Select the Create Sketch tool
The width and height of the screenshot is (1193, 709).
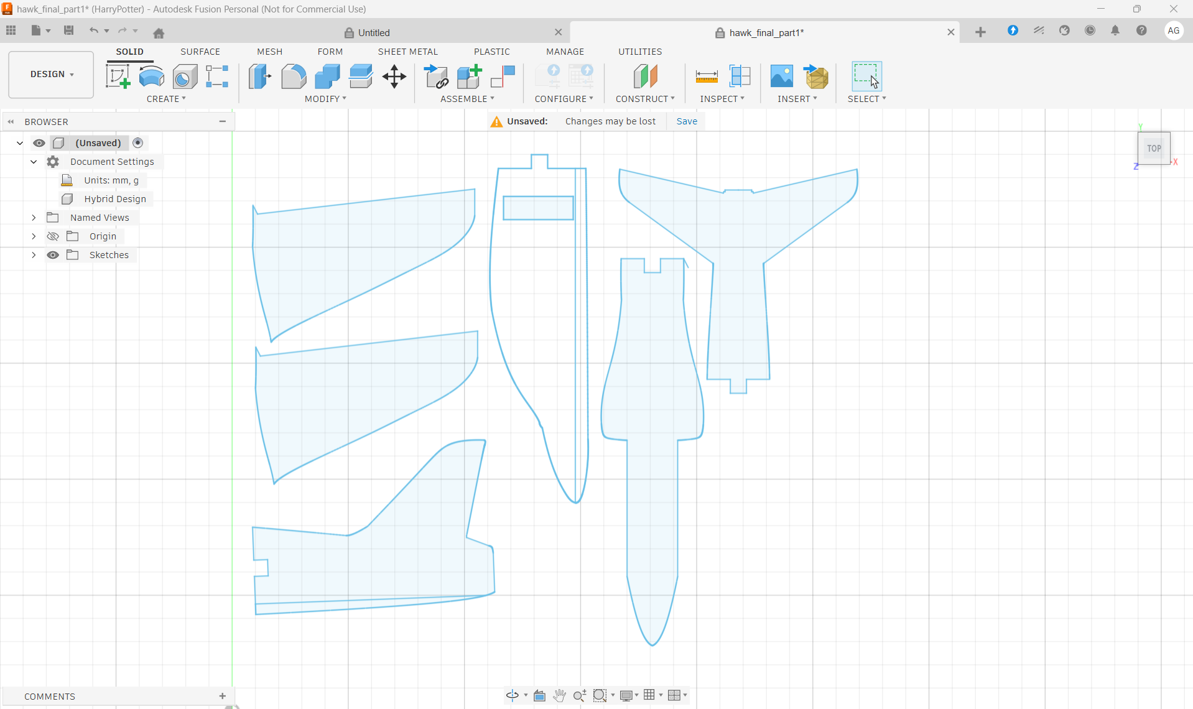118,76
